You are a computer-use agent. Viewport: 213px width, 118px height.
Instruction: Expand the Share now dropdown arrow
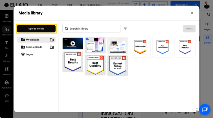coord(196,5)
